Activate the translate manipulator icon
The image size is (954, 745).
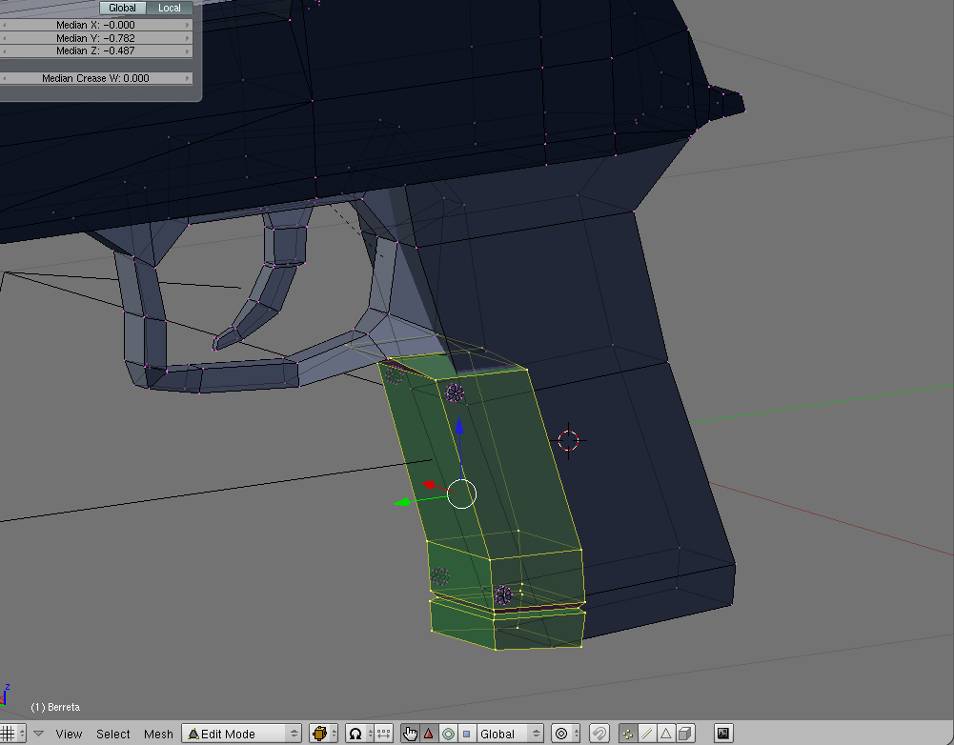tap(429, 733)
